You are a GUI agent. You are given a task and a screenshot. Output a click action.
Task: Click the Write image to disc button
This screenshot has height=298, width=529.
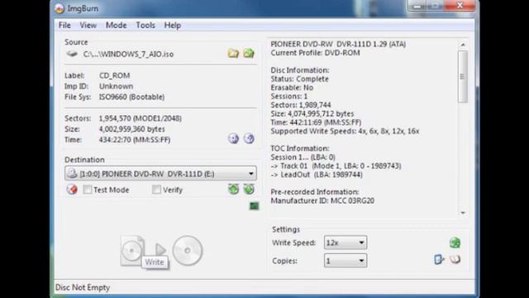161,250
